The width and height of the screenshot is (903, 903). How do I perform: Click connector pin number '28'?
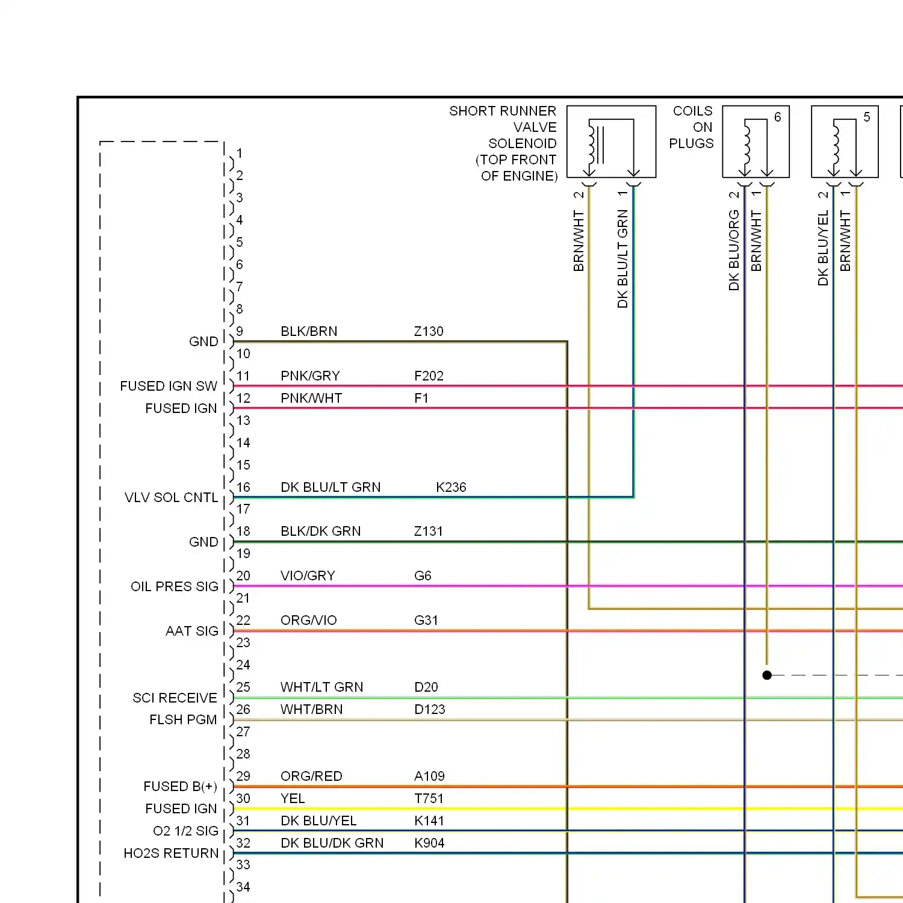pyautogui.click(x=243, y=754)
